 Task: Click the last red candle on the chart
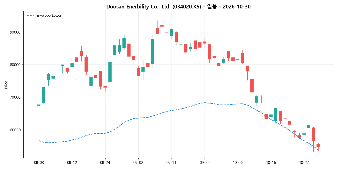(x=318, y=145)
